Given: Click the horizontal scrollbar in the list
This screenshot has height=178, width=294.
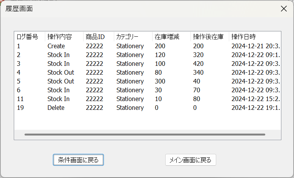Looking at the screenshot, I should pyautogui.click(x=145, y=135).
